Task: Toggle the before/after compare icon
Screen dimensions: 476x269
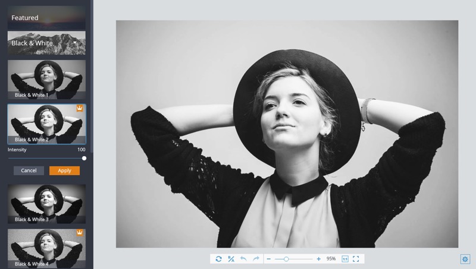Action: click(x=231, y=259)
